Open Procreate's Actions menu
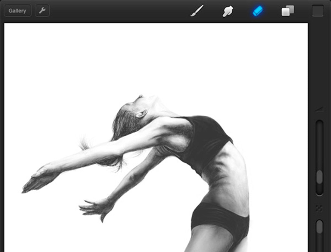 (42, 10)
